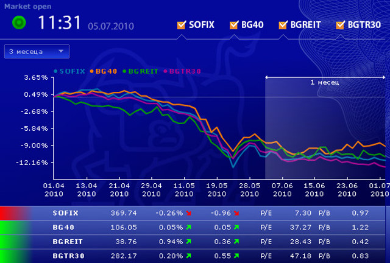Click the blue SOFIX legend dot
This screenshot has height=263, width=390.
point(56,71)
